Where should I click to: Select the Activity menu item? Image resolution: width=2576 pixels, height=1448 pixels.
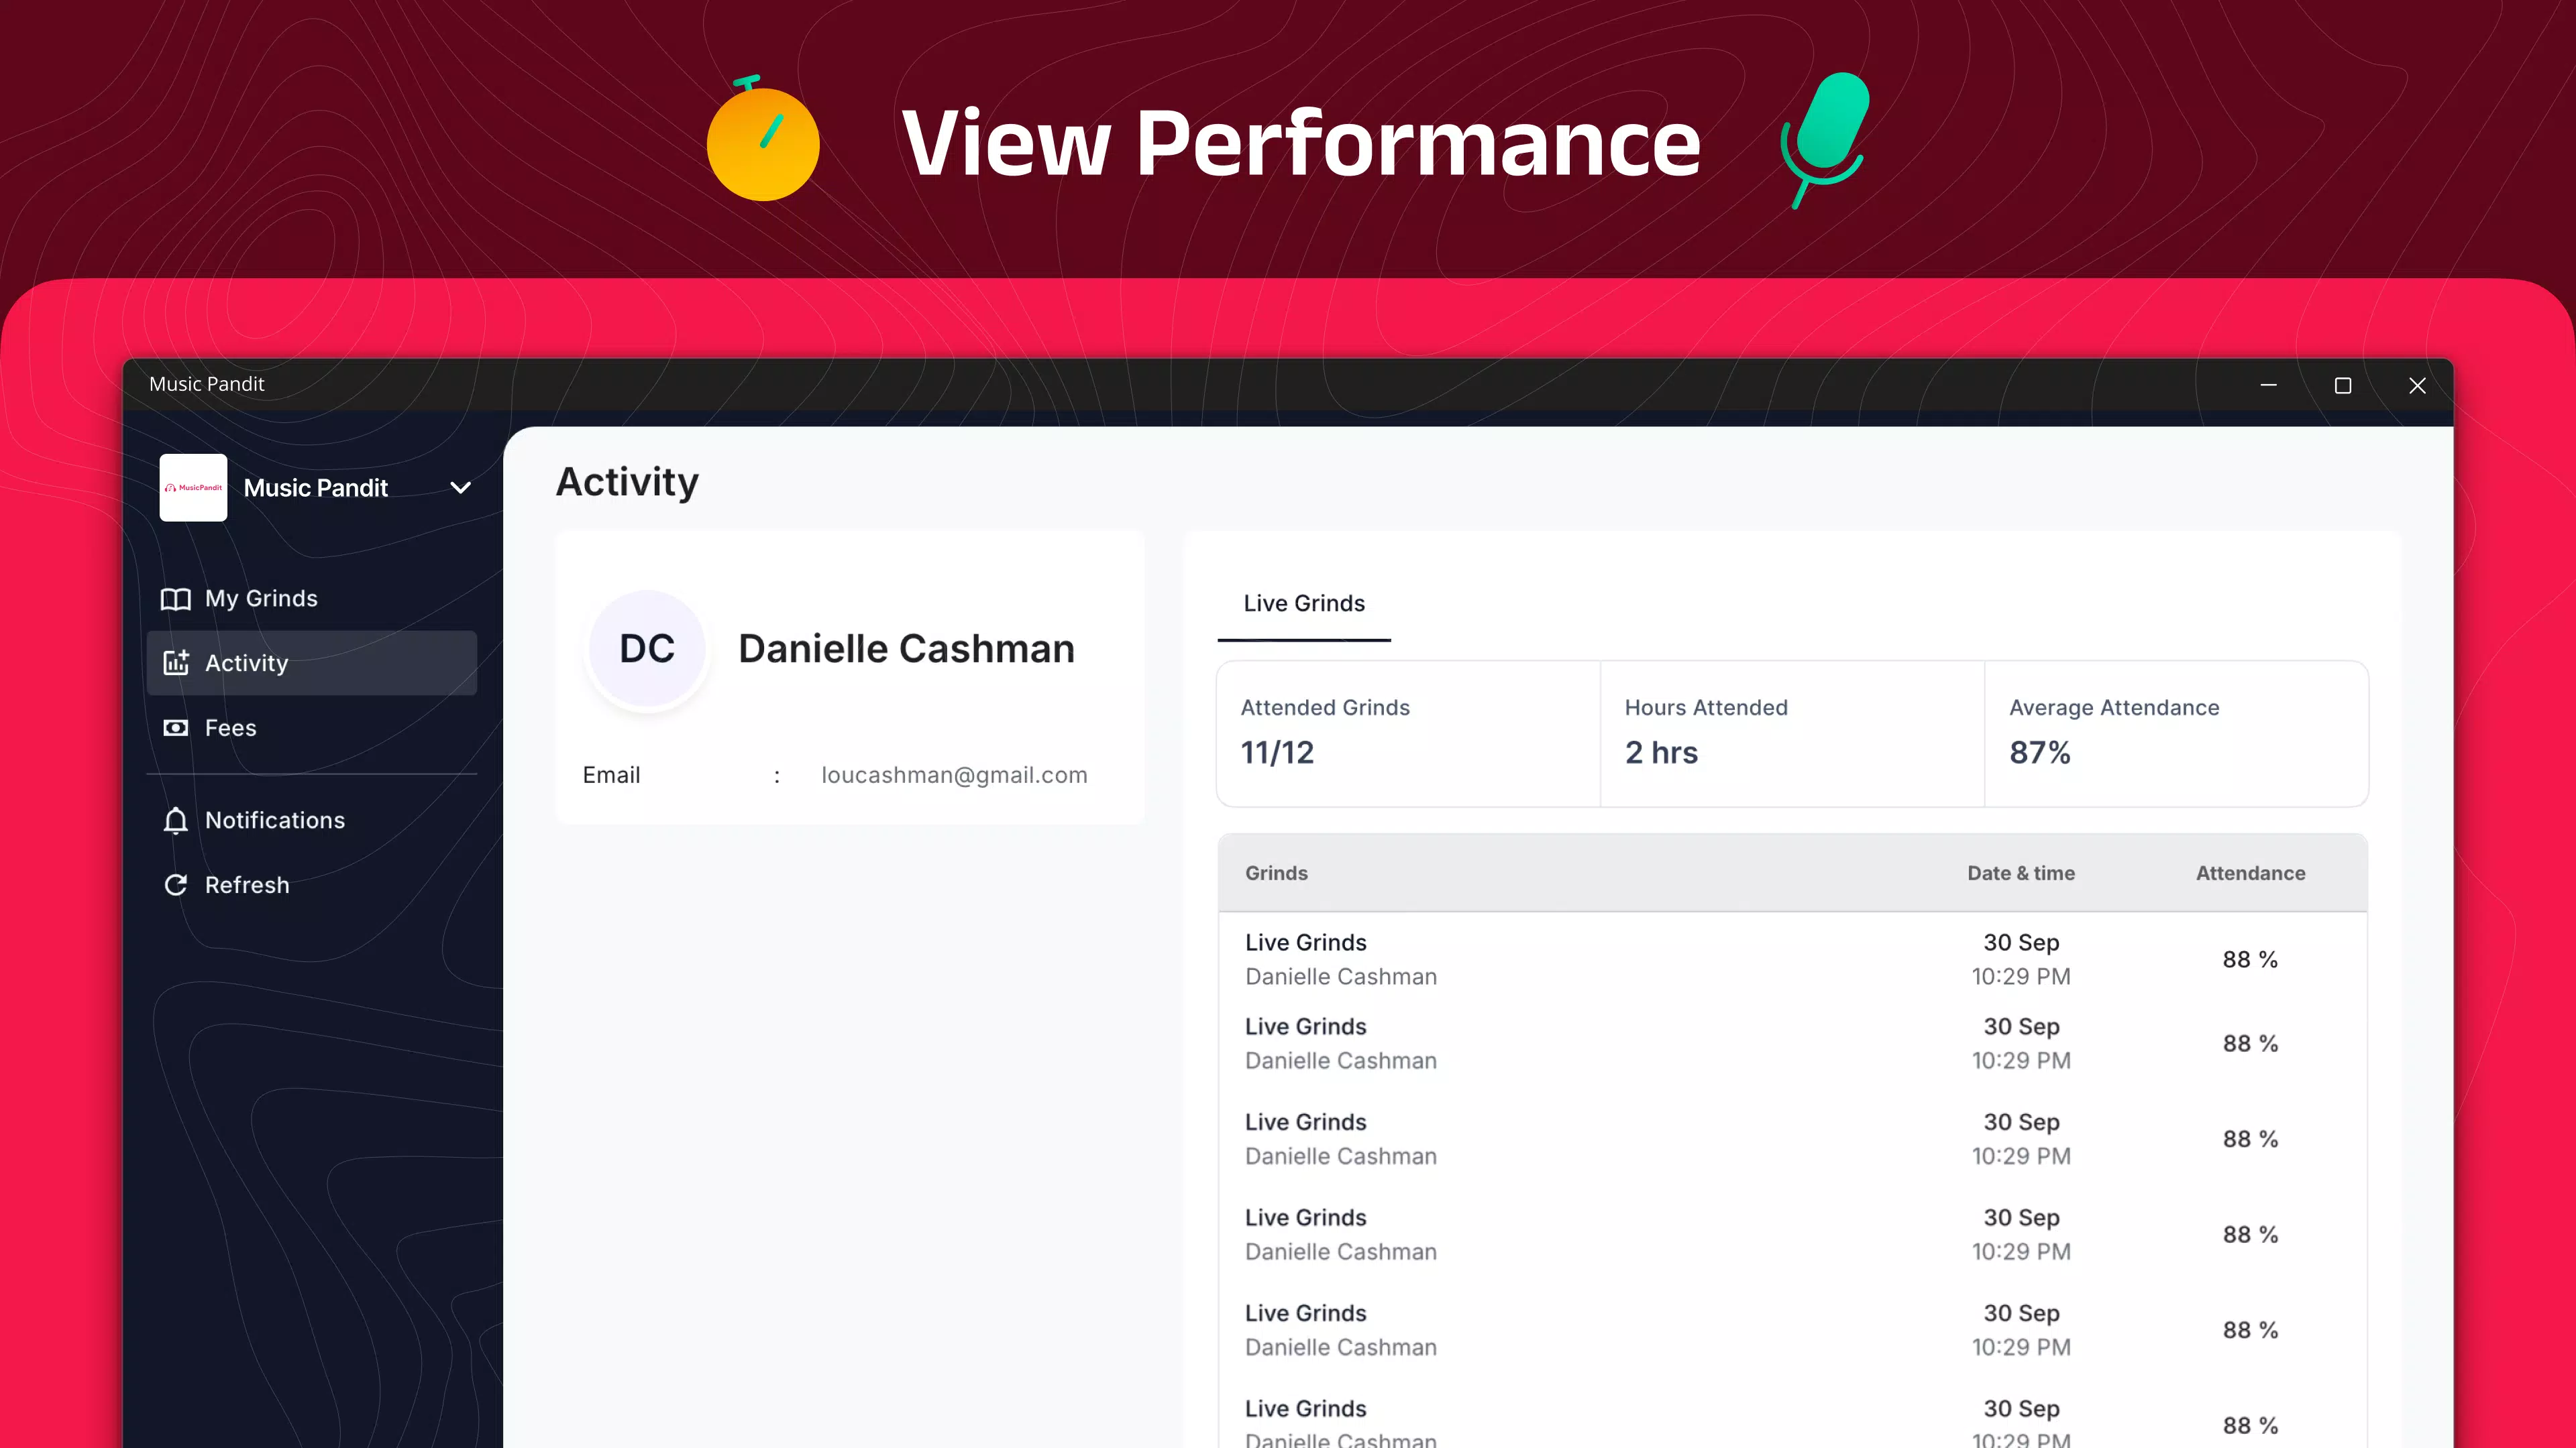point(312,662)
